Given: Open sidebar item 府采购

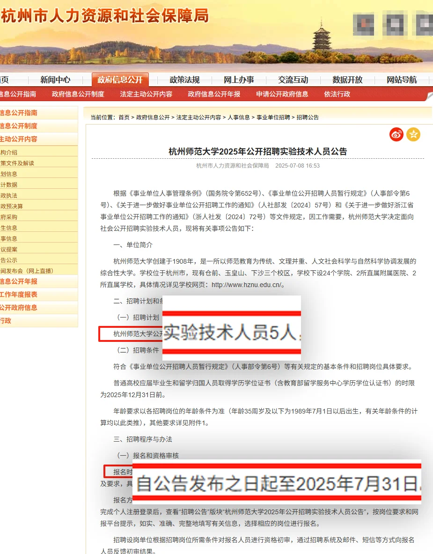Looking at the screenshot, I should [9, 217].
